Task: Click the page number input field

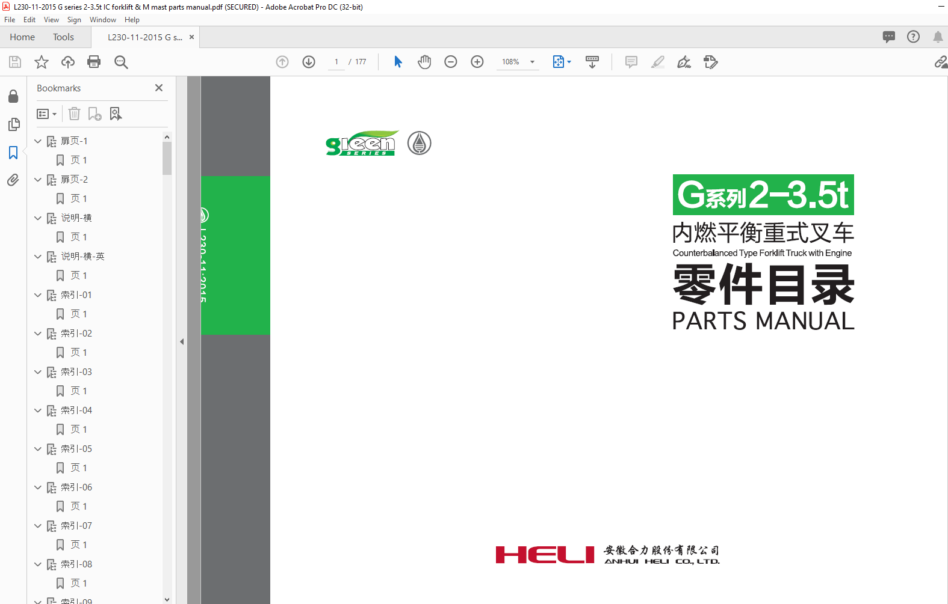Action: click(x=336, y=62)
